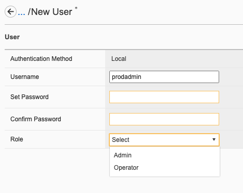The width and height of the screenshot is (243, 193).
Task: Open the Role Select dropdown
Action: click(164, 140)
